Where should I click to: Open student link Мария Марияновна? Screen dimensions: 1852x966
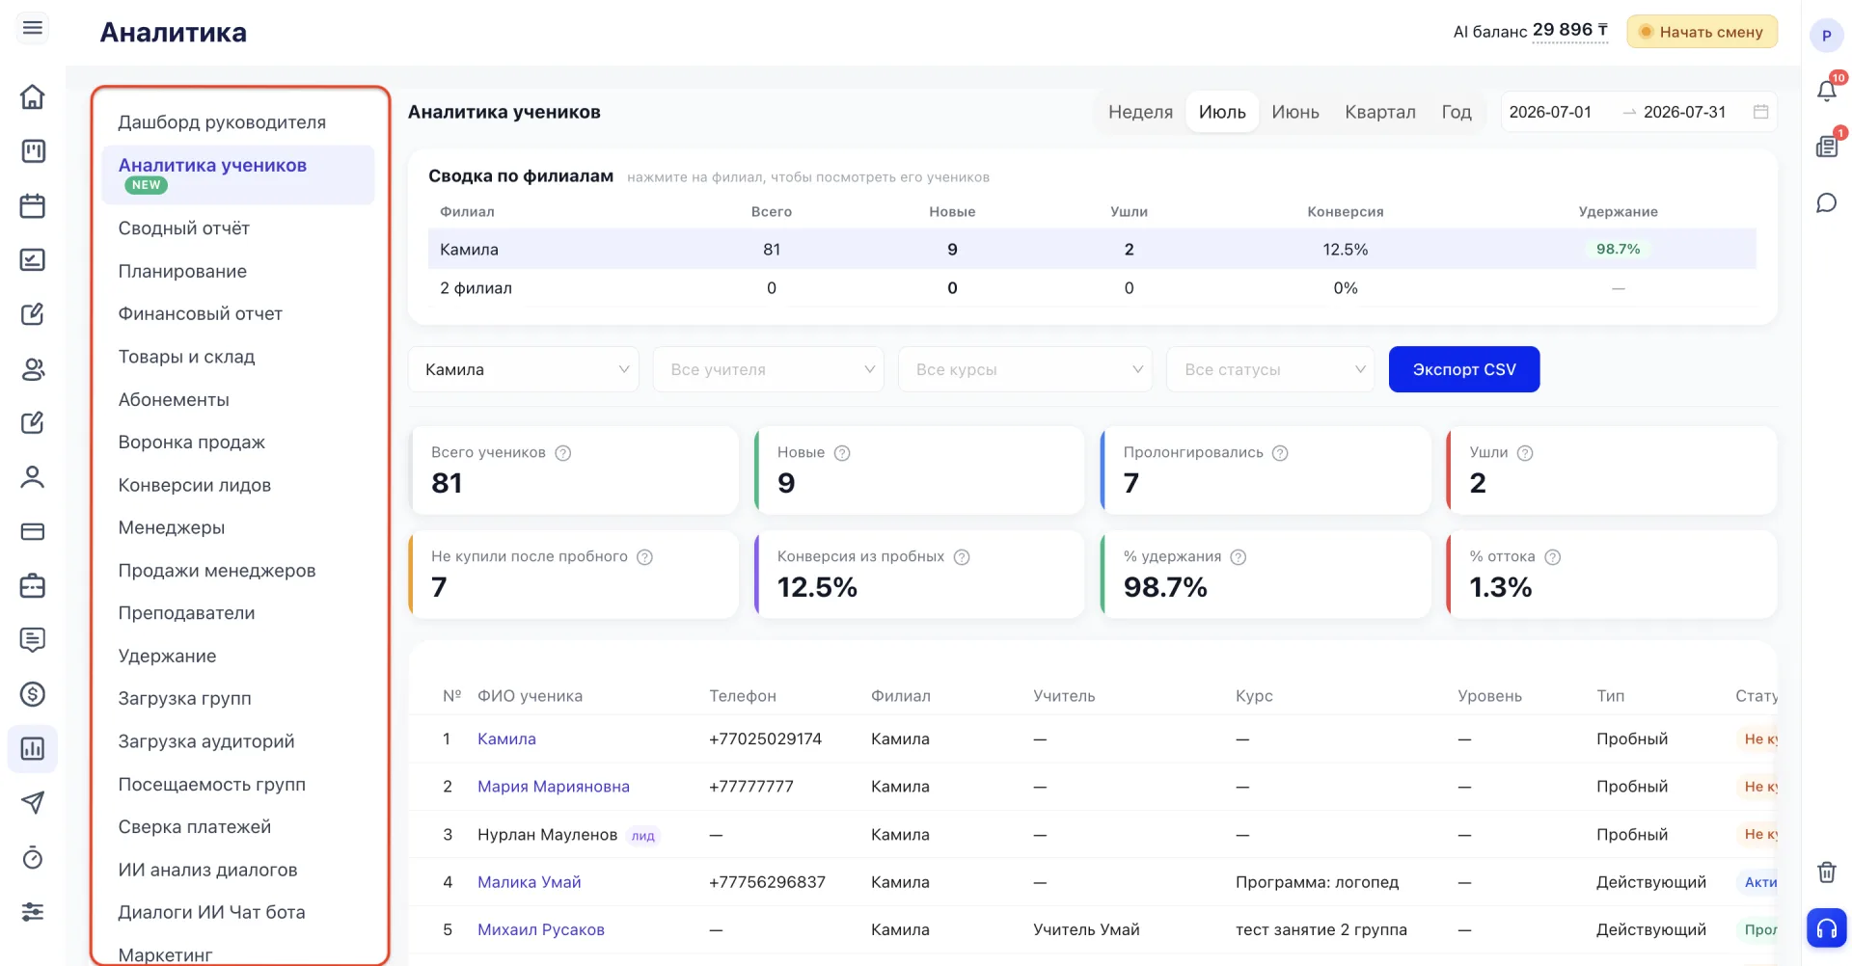(554, 787)
